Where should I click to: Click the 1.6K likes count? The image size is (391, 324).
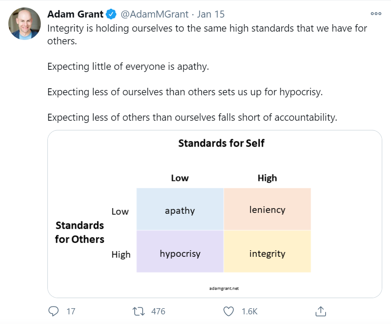(x=249, y=311)
